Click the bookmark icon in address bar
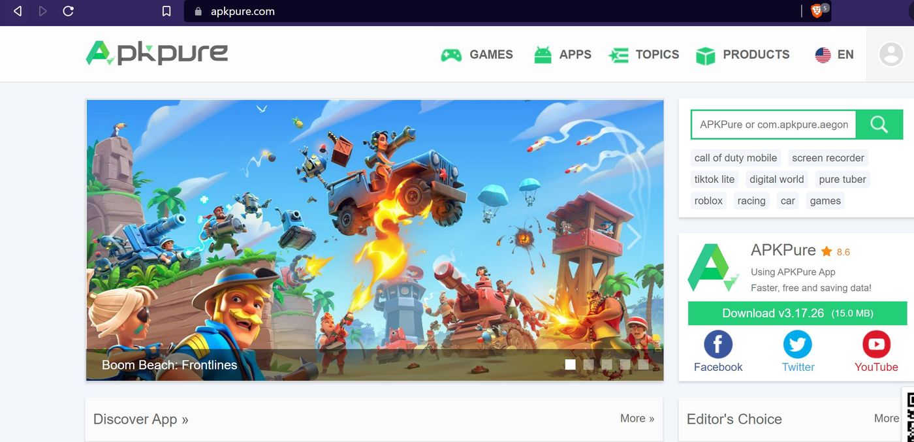Viewport: 914px width, 442px height. pyautogui.click(x=166, y=11)
